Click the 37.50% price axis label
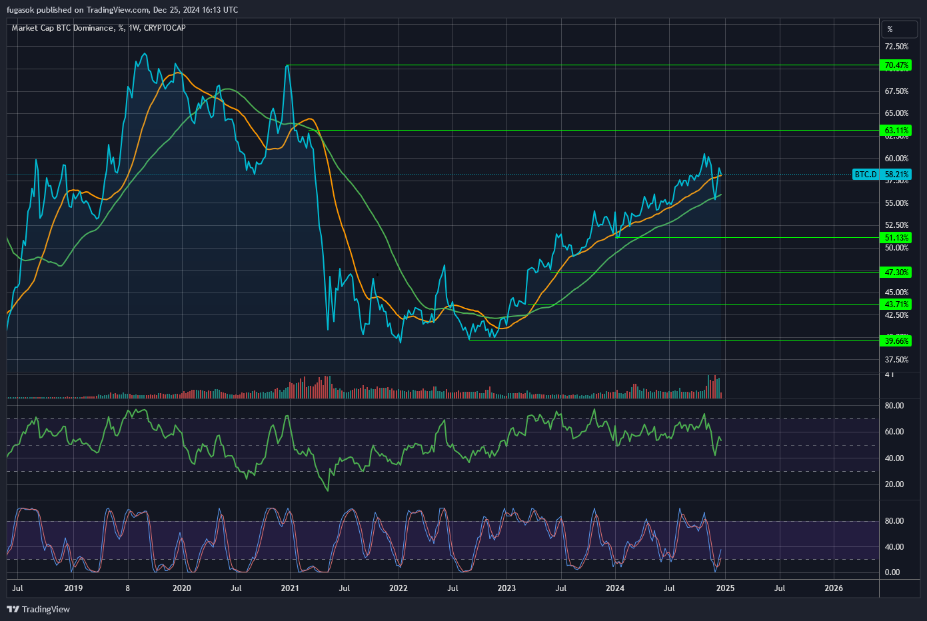This screenshot has height=621, width=927. point(896,360)
